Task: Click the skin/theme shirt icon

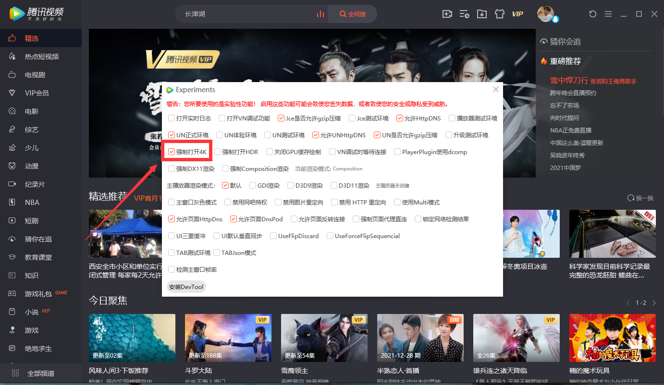Action: click(500, 14)
